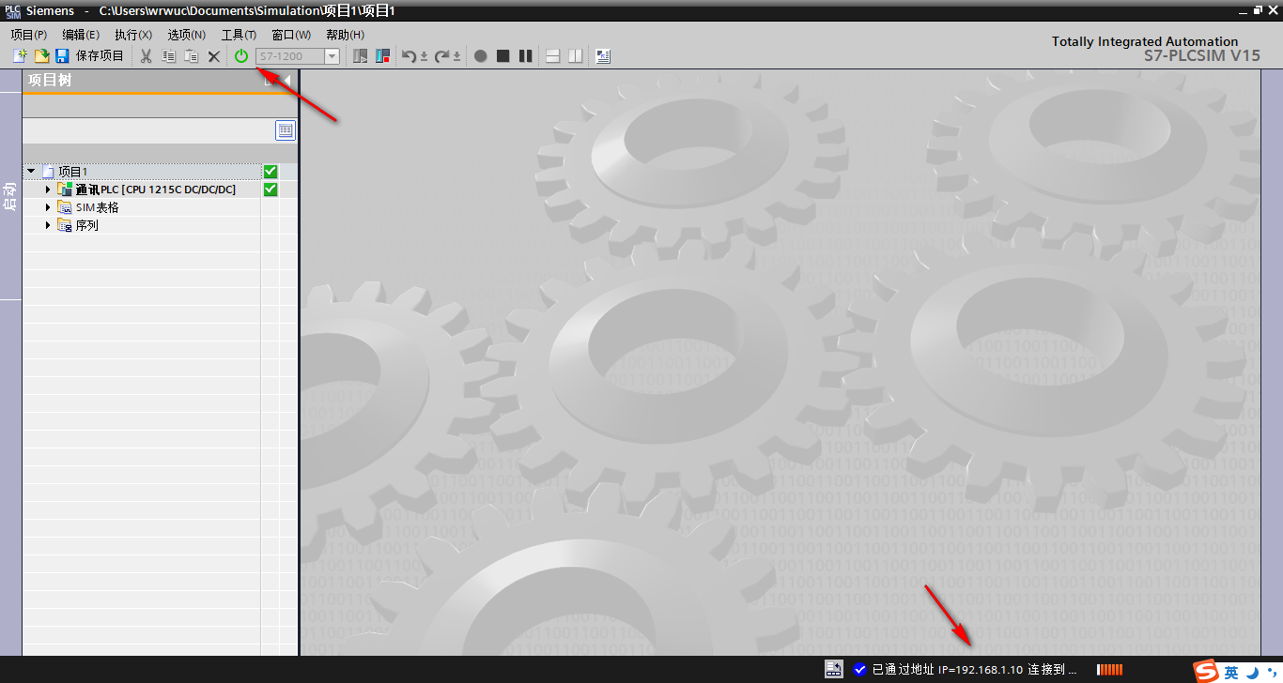Click the 保存项目 text button
The image size is (1283, 683).
pyautogui.click(x=100, y=56)
